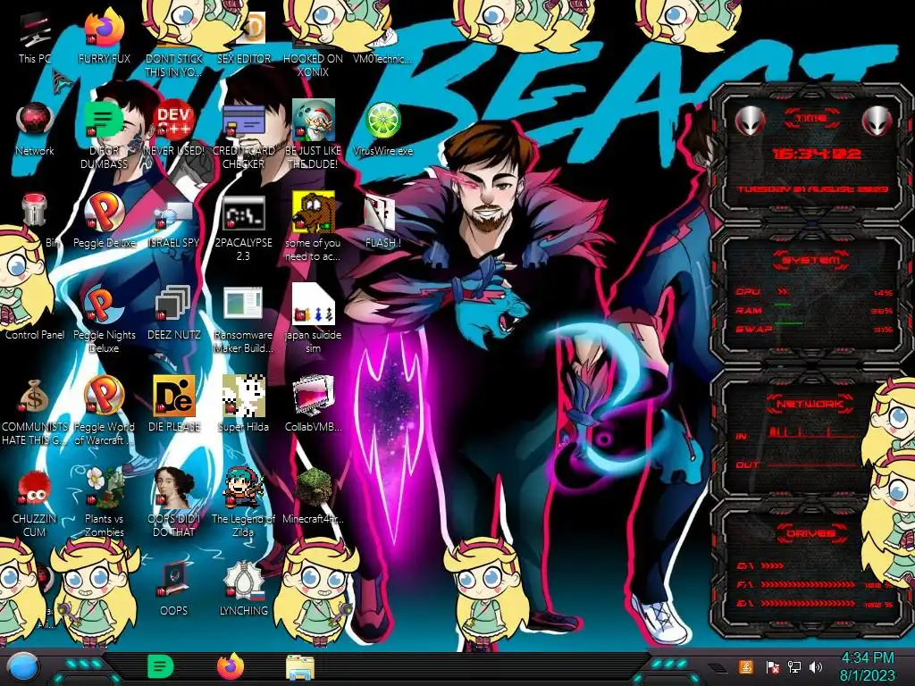915x686 pixels.
Task: Click the volume speaker tray icon
Action: 815,667
